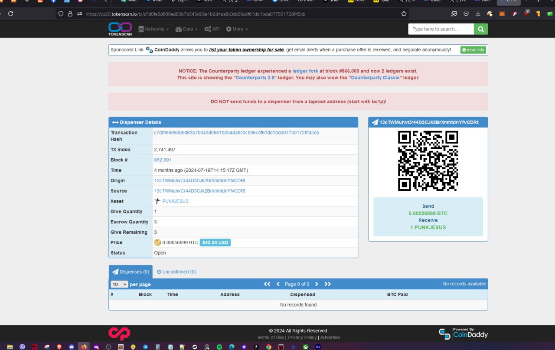Open the 'Counterparty 2.0' ledger link
The image size is (555, 350).
[x=256, y=78]
